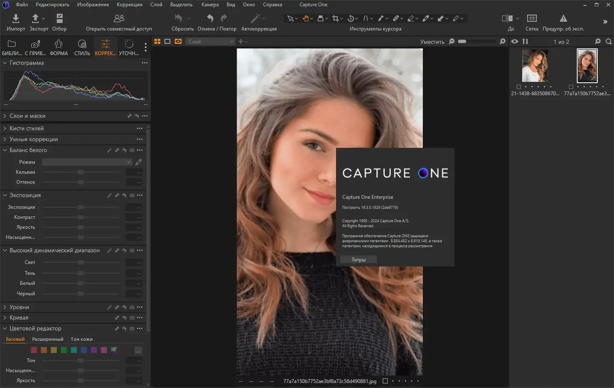Click the Import icon in the toolbar
This screenshot has height=388, width=614.
coord(16,19)
